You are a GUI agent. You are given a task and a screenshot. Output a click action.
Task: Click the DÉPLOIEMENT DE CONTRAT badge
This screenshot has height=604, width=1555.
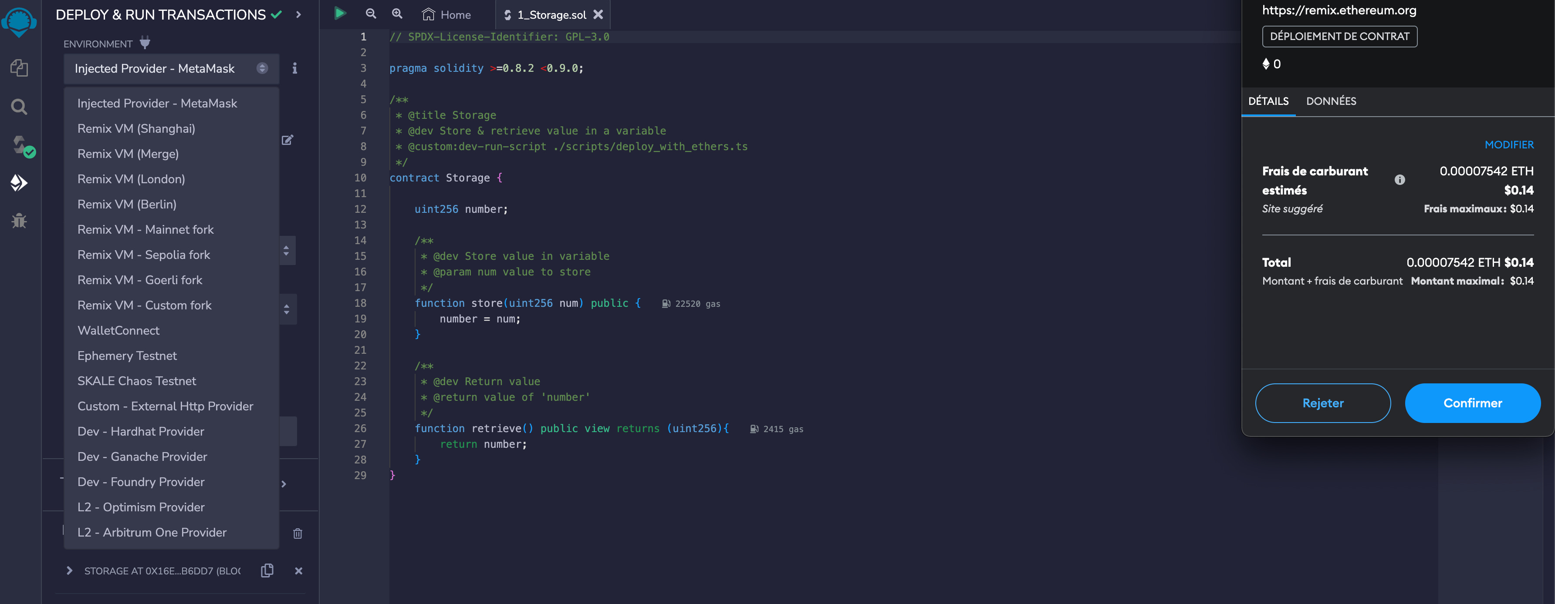1339,36
